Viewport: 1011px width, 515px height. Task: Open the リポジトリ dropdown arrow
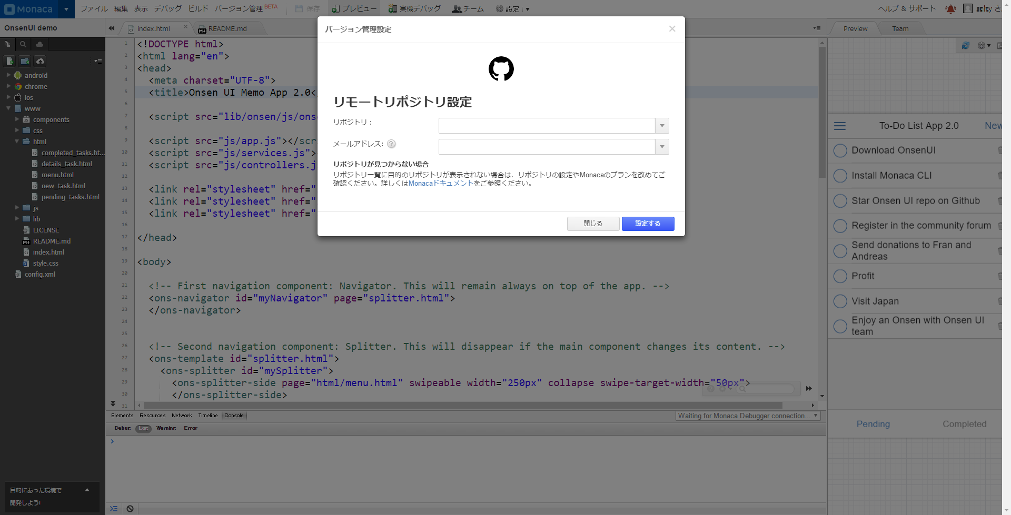(662, 126)
